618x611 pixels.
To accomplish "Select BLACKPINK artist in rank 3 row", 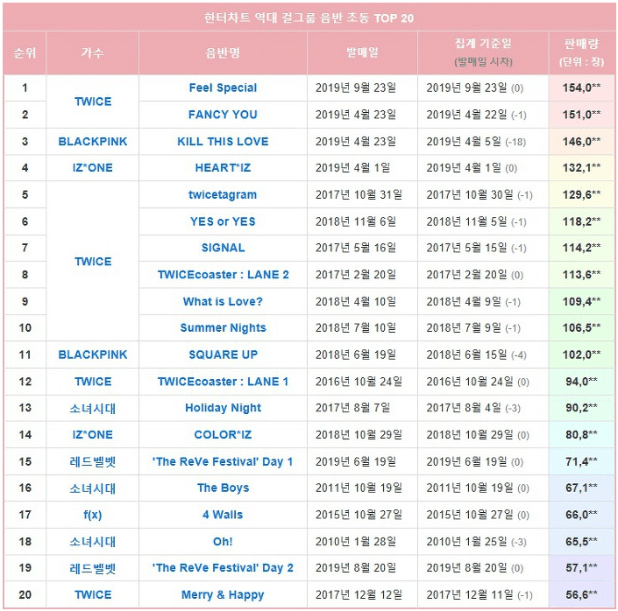I will coord(93,141).
